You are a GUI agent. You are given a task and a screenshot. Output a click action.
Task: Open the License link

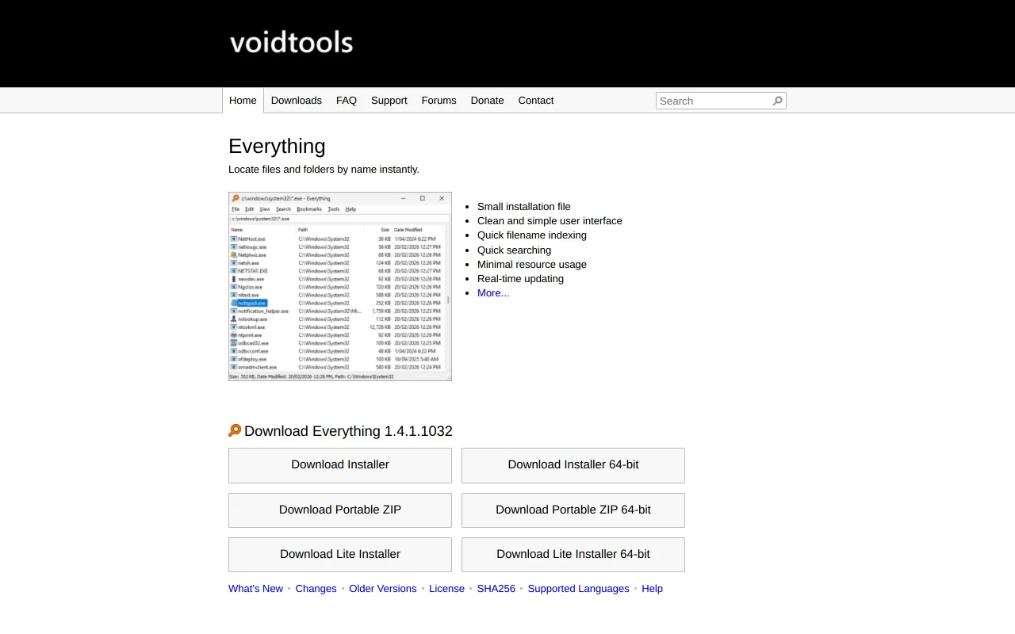tap(446, 589)
